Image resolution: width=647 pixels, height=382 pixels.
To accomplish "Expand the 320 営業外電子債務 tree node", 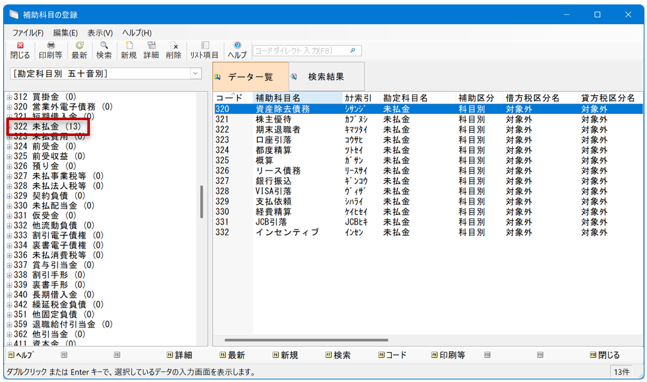I will pos(9,108).
